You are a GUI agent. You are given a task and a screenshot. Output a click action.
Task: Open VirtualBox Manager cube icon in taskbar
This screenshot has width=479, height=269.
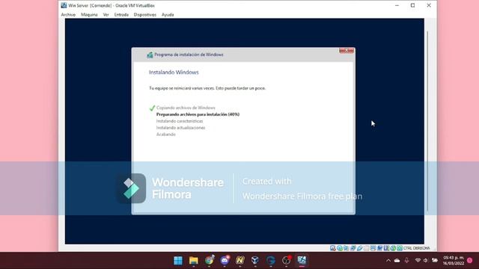[x=255, y=261]
